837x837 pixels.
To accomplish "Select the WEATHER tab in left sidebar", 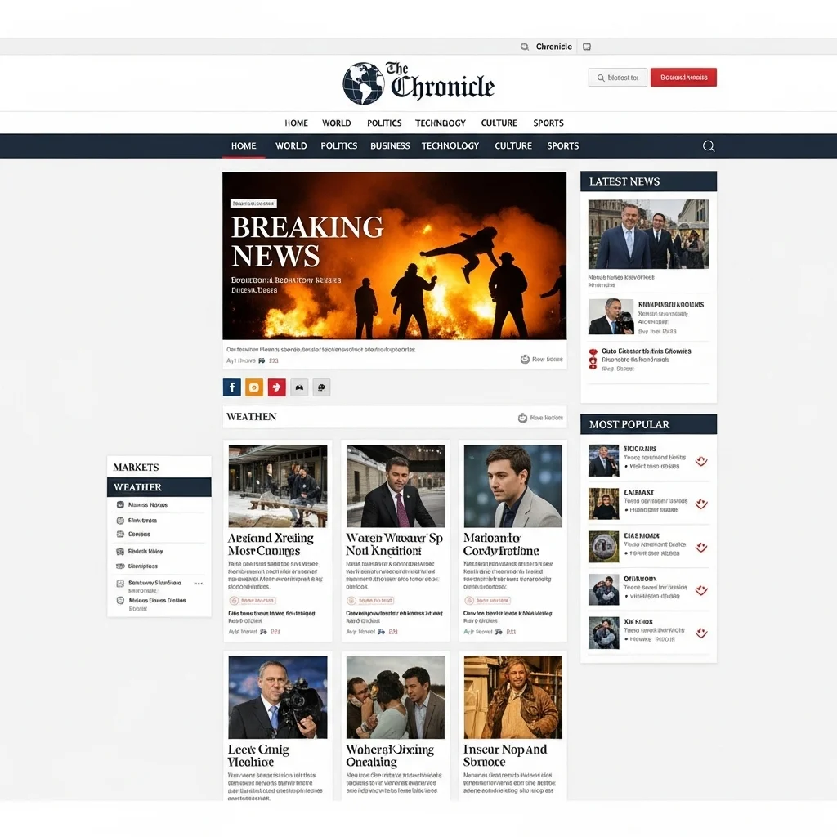I will click(159, 487).
